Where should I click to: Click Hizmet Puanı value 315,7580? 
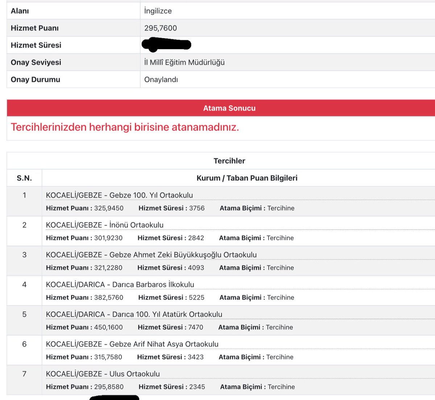[x=108, y=357]
